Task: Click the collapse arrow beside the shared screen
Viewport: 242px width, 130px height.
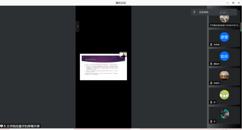Action: (x=78, y=27)
